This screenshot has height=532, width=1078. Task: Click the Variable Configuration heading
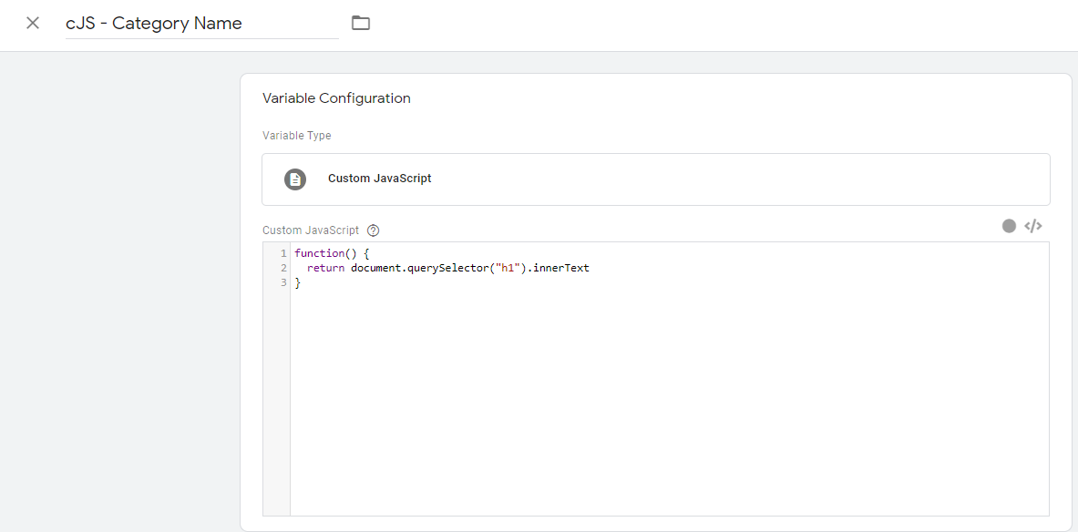coord(336,98)
